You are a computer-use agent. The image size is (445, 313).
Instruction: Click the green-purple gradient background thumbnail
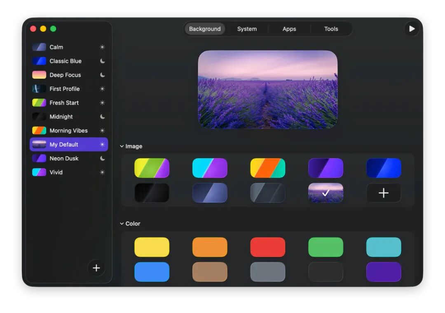click(152, 168)
